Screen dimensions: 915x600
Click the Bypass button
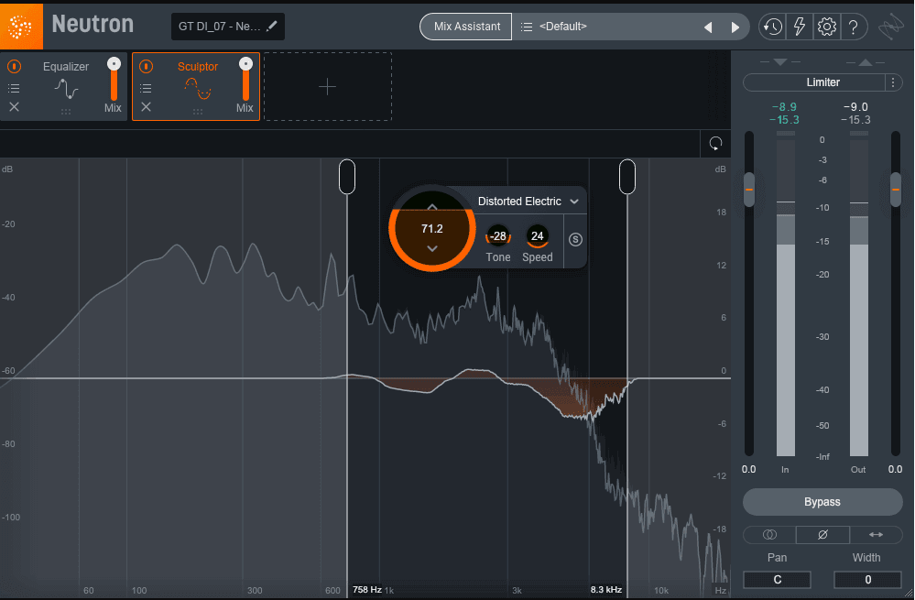(822, 502)
